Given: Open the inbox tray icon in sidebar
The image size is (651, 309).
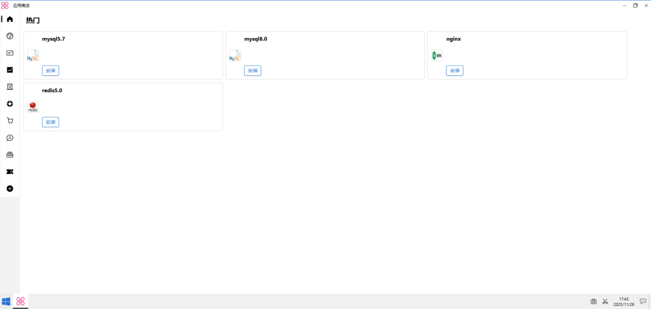Looking at the screenshot, I should pos(10,155).
